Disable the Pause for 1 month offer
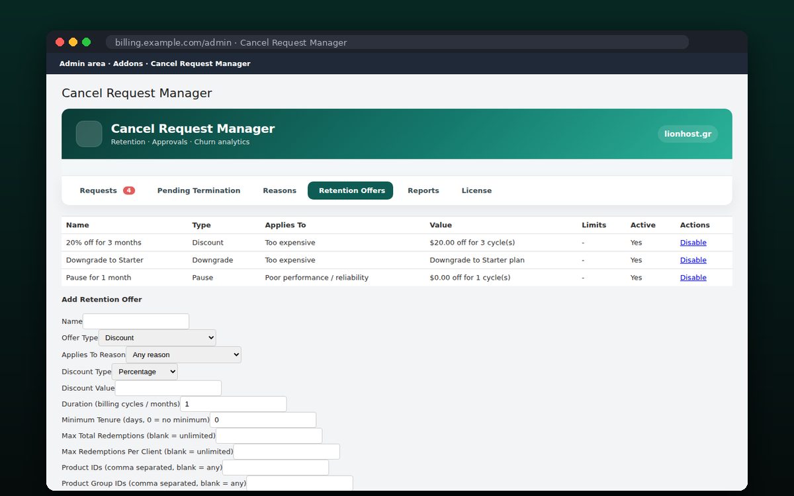This screenshot has width=794, height=496. coord(693,278)
